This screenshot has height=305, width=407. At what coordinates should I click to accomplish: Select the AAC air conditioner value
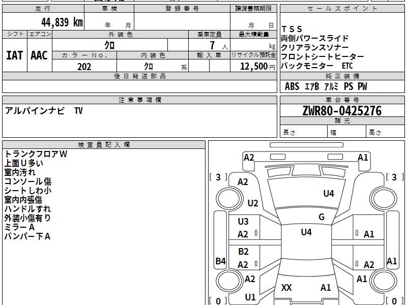(39, 55)
